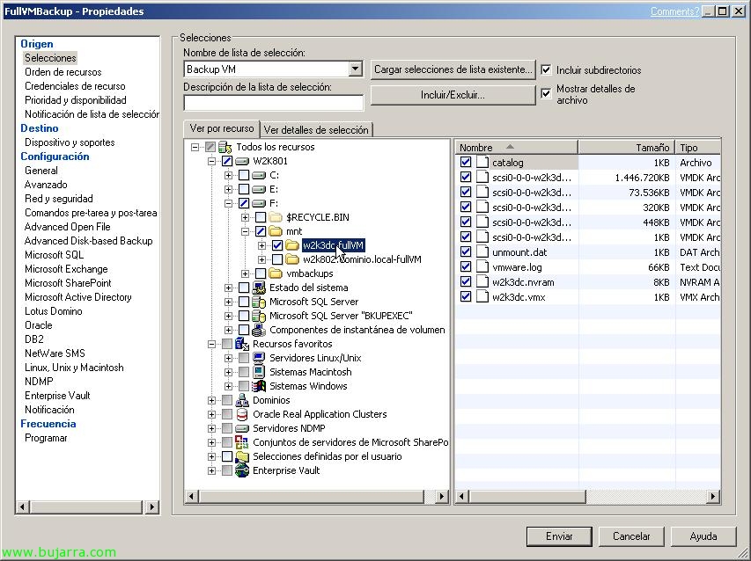Open the Nombre de lista de selección dropdown
The width and height of the screenshot is (751, 561).
click(x=355, y=69)
